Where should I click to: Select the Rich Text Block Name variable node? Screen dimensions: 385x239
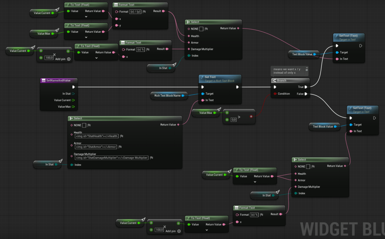pyautogui.click(x=166, y=96)
